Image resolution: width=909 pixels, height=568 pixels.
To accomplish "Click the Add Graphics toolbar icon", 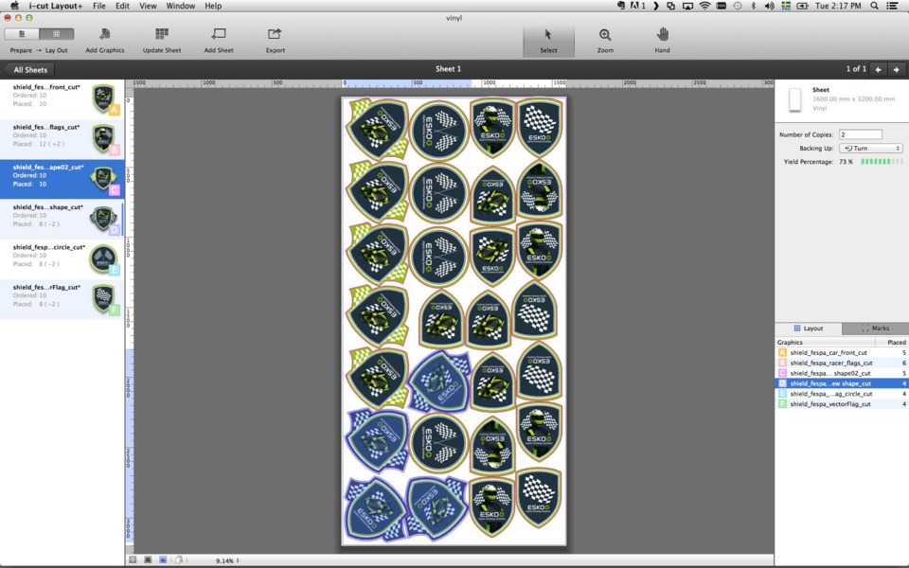I will 104,34.
